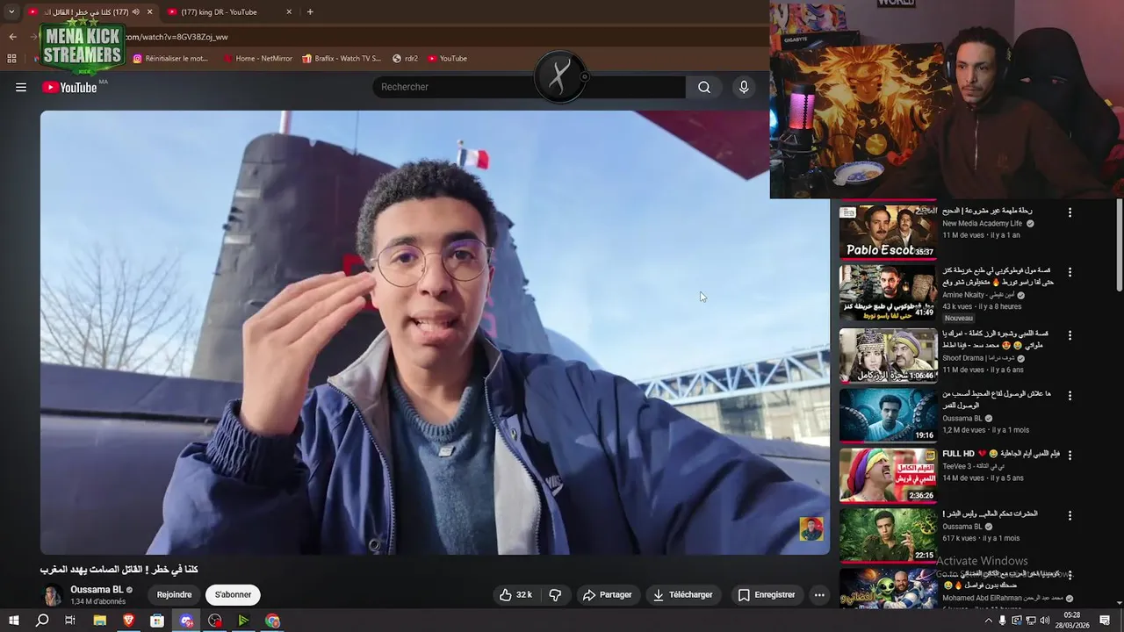Open the 2:36:26 FULL HD film thumbnail

click(x=888, y=475)
